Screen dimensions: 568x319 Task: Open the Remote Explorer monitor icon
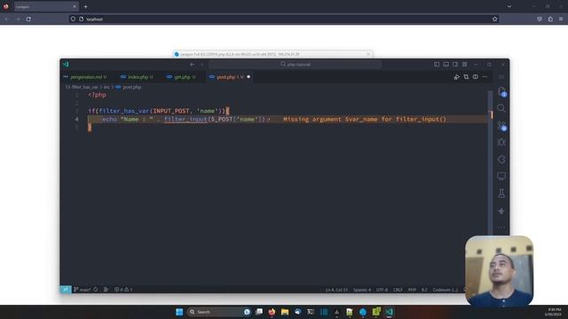pyautogui.click(x=501, y=176)
